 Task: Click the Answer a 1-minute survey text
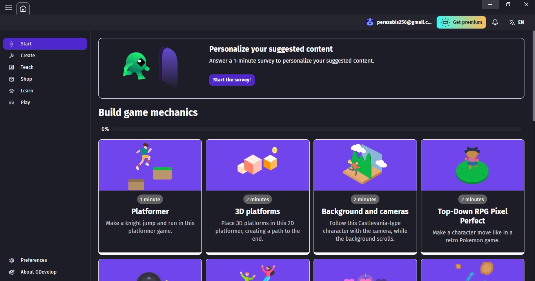[292, 61]
